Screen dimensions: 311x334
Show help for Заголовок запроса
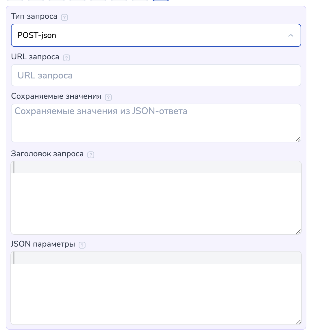click(91, 155)
